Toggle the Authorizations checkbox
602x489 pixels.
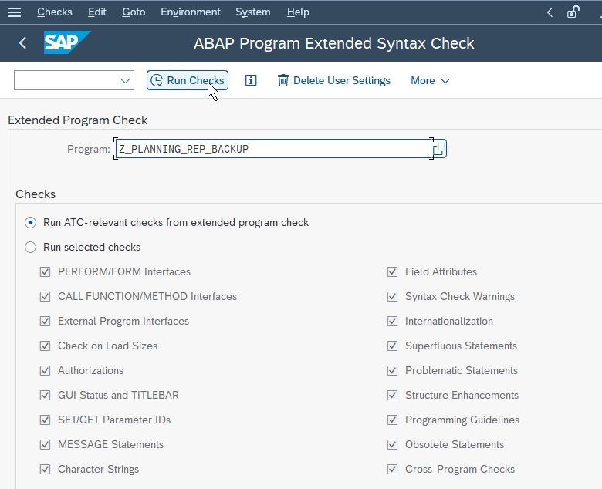(x=45, y=370)
